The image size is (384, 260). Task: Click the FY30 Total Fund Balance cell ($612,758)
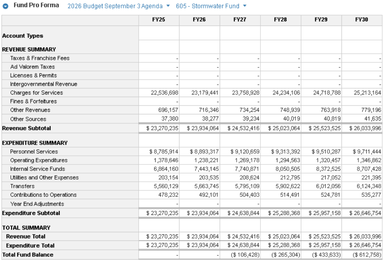pos(366,255)
